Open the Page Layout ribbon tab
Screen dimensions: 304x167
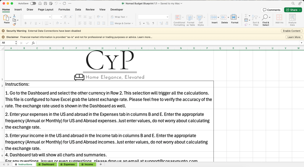[x=46, y=10]
